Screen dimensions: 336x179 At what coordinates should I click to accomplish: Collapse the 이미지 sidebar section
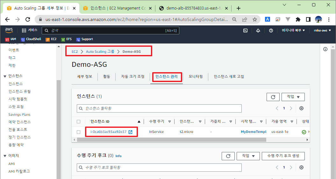(x=5, y=156)
